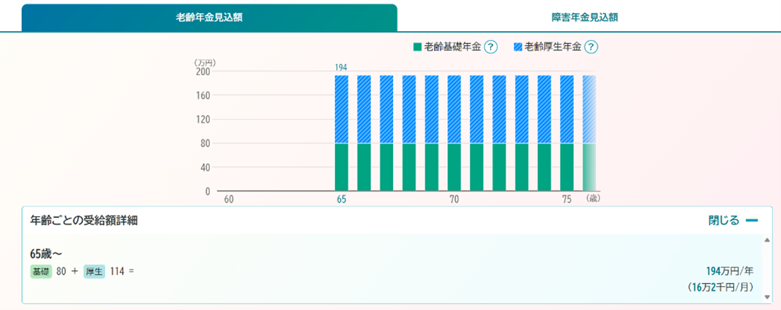This screenshot has width=781, height=310.
Task: Click the 194 value label above the chart bar
Action: pos(341,67)
